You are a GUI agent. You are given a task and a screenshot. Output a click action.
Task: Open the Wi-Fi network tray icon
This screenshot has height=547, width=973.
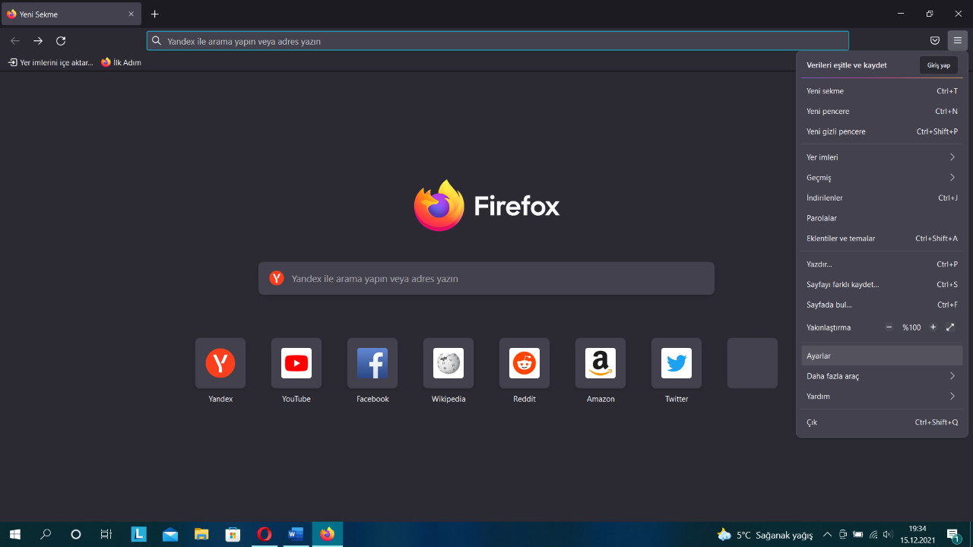coord(873,535)
